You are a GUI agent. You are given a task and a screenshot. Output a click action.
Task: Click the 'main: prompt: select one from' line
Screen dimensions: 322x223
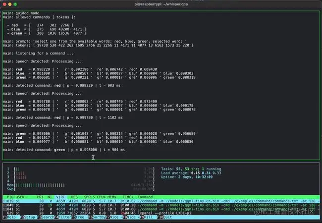[95, 41]
